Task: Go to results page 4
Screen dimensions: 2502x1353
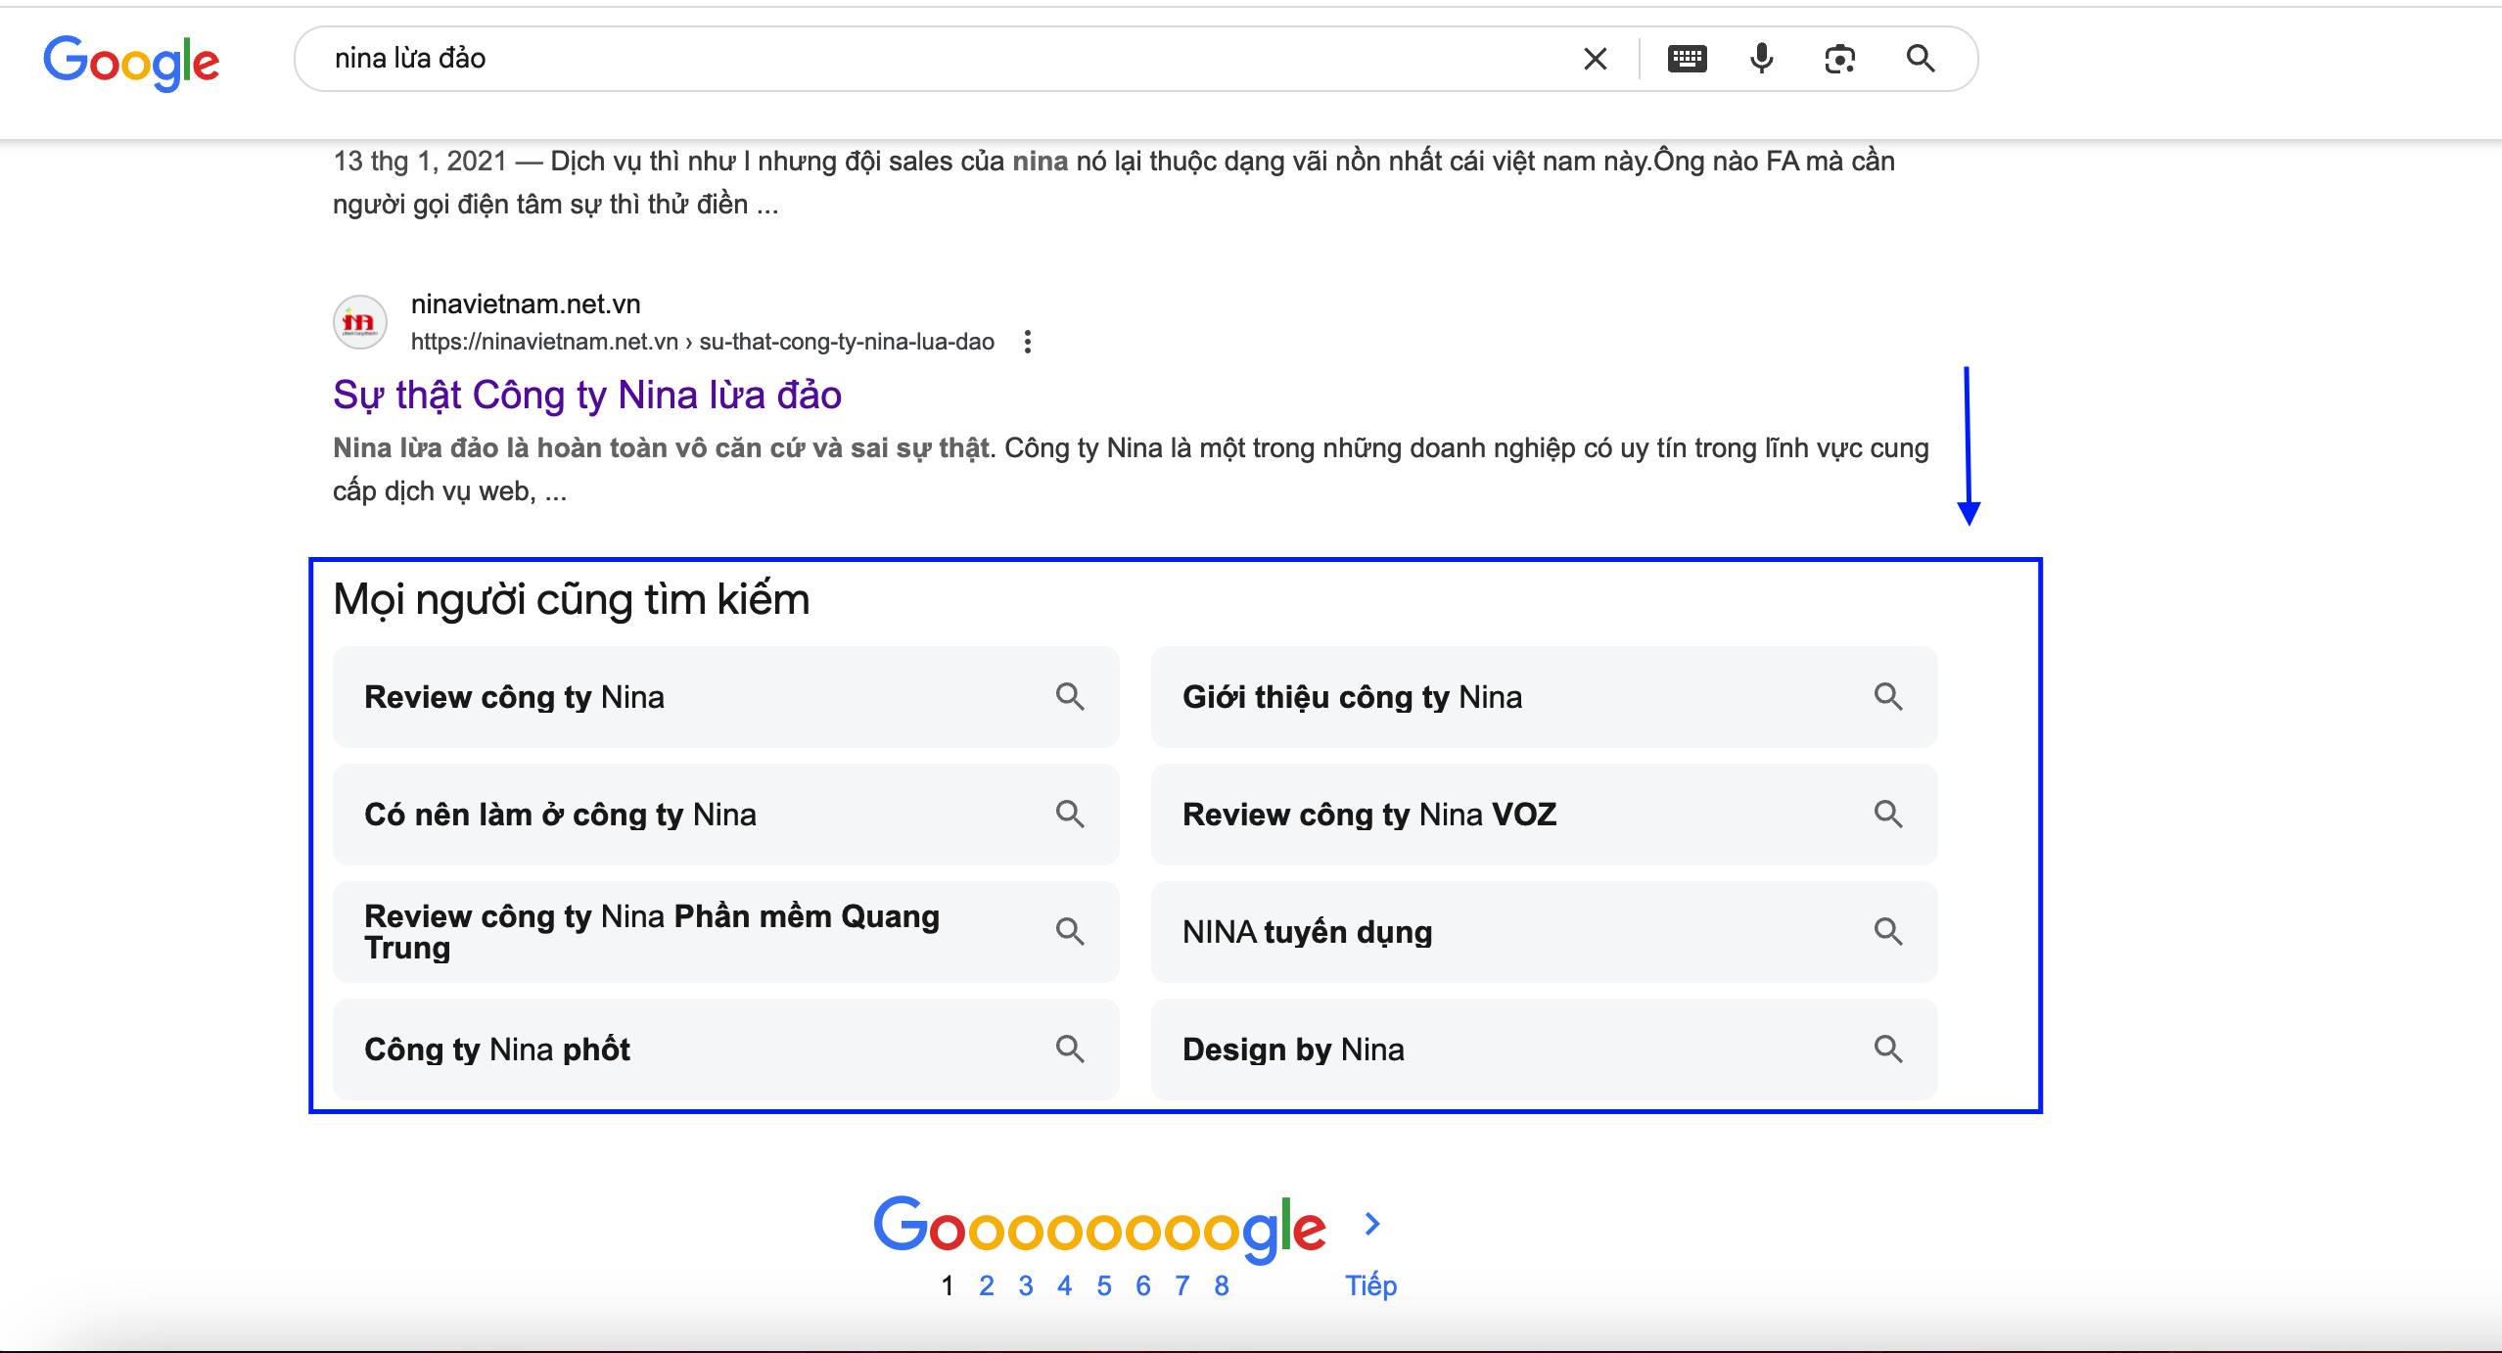Action: point(1065,1285)
